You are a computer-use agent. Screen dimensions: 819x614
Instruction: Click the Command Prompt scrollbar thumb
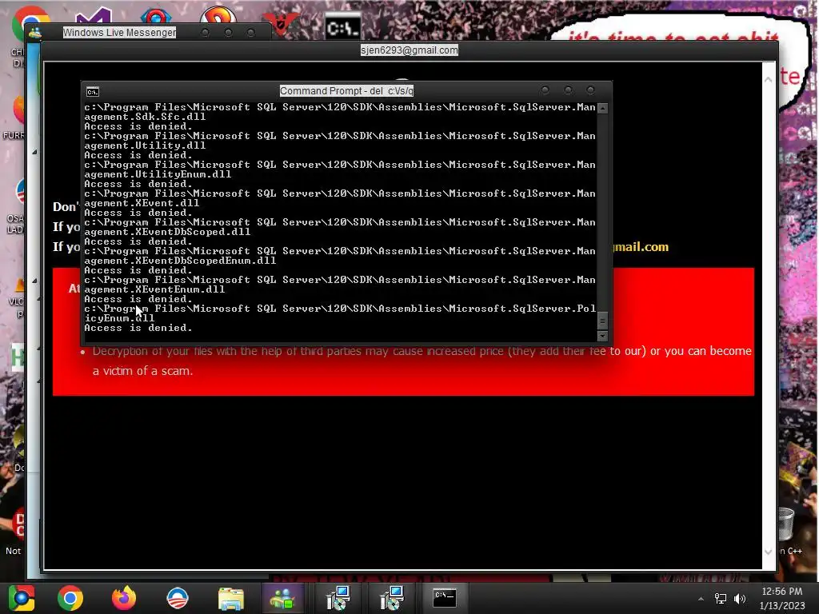pyautogui.click(x=602, y=320)
